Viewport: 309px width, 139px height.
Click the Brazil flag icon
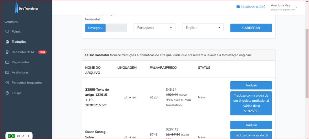[x=11, y=136]
